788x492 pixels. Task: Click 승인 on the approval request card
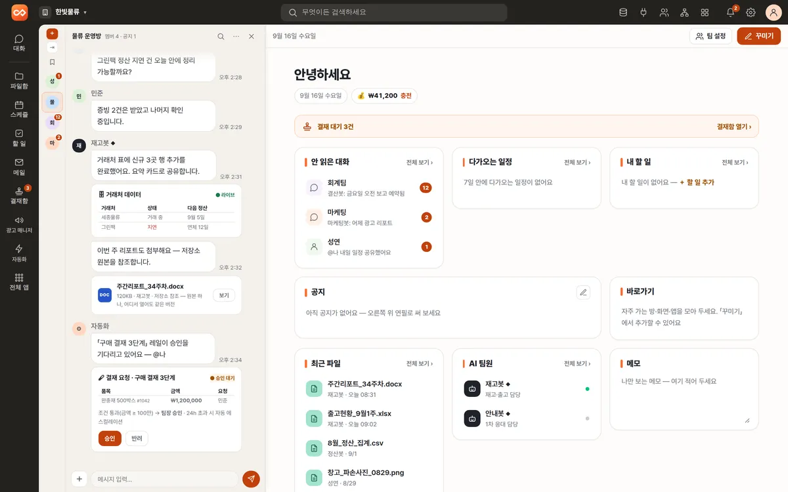[x=110, y=438]
